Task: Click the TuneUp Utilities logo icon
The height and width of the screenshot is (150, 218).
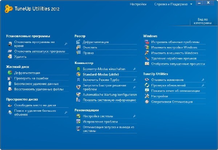Action: [x=9, y=9]
